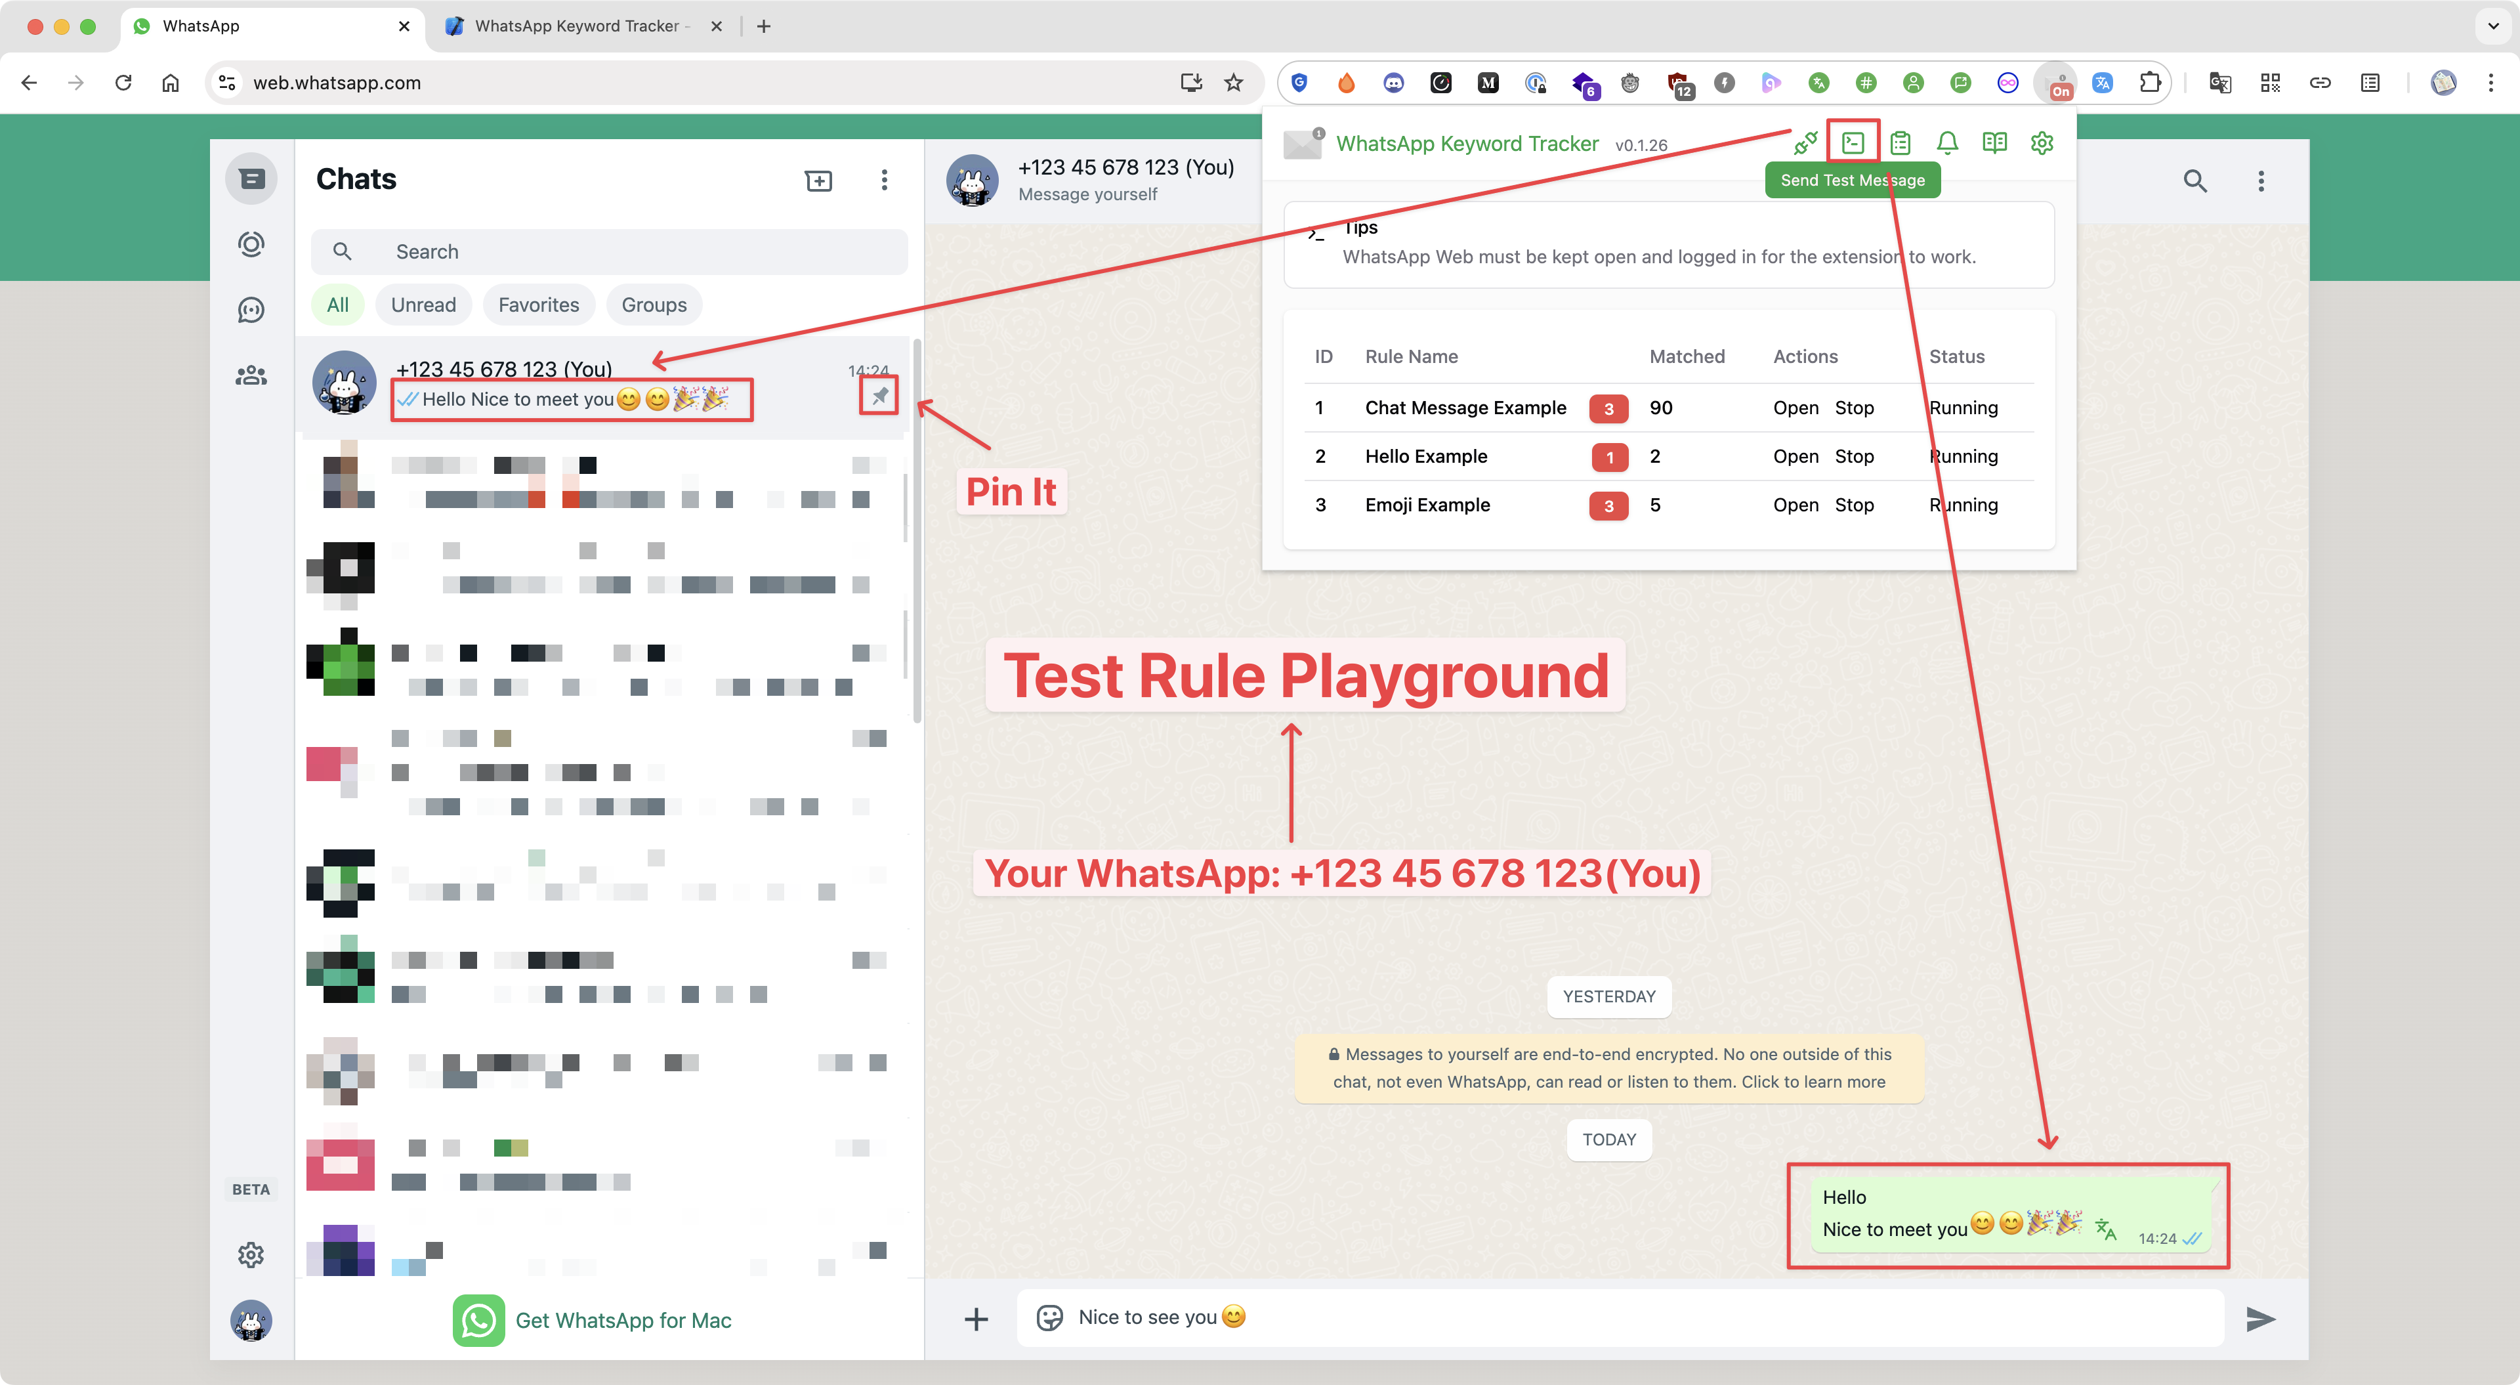Click badge 3 next to Emoji Example
This screenshot has width=2520, height=1385.
point(1608,506)
